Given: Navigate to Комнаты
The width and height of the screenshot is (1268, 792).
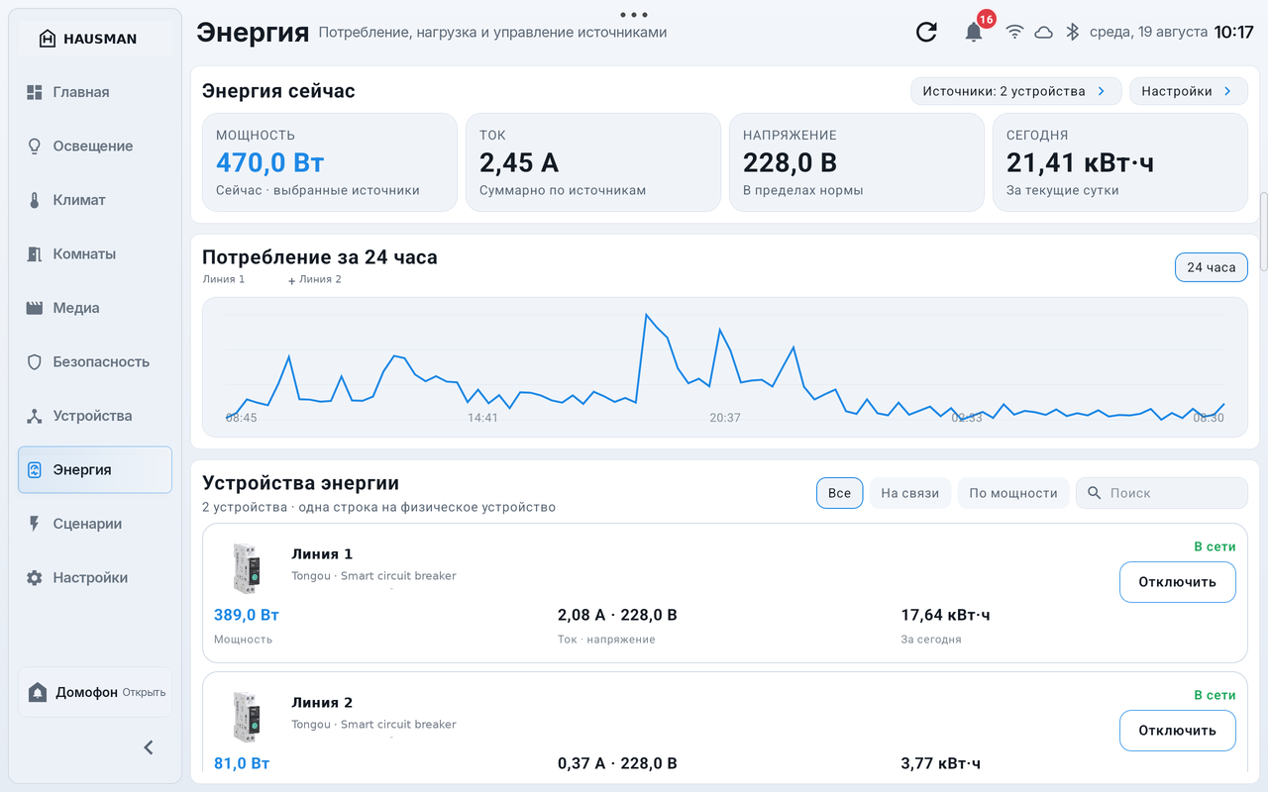Looking at the screenshot, I should tap(95, 253).
